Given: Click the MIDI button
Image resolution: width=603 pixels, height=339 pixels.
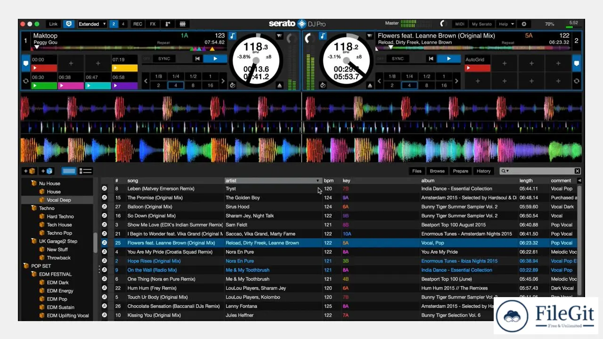Looking at the screenshot, I should pyautogui.click(x=460, y=24).
